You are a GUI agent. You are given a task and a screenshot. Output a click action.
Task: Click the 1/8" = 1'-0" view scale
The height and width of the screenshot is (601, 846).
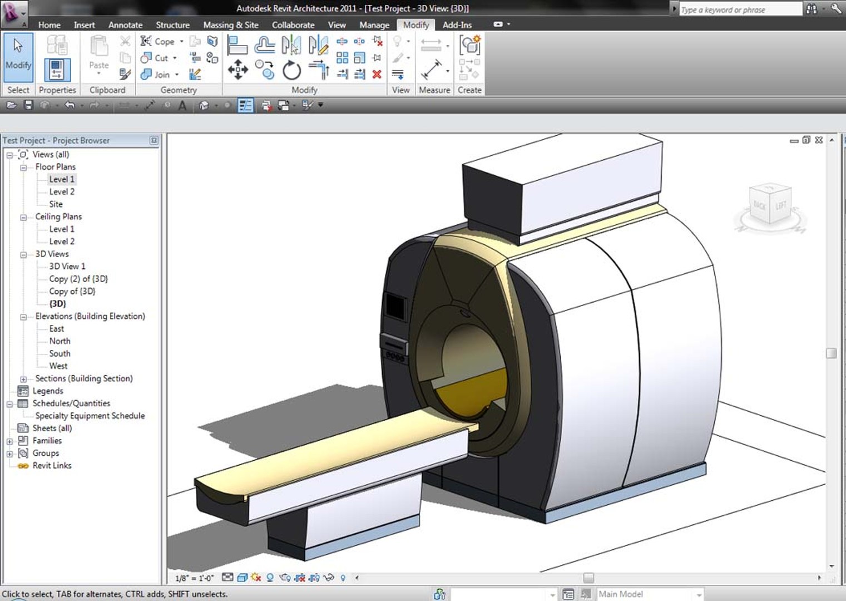click(195, 578)
